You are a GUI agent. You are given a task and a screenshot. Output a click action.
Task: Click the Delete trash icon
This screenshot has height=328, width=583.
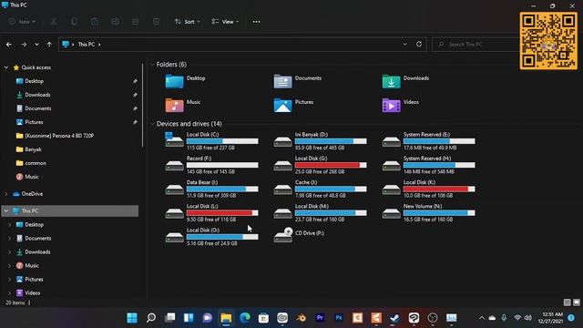coord(156,22)
